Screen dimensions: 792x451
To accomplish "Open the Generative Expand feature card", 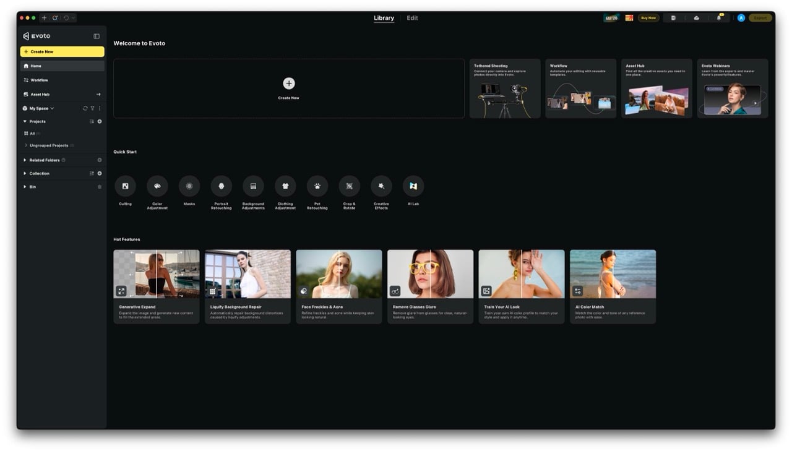I will 157,286.
